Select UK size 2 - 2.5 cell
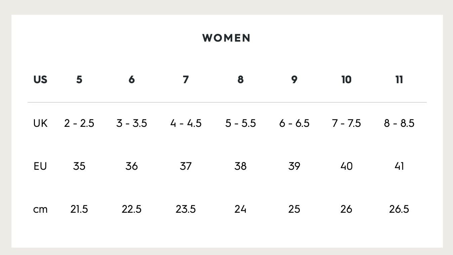 pos(79,123)
